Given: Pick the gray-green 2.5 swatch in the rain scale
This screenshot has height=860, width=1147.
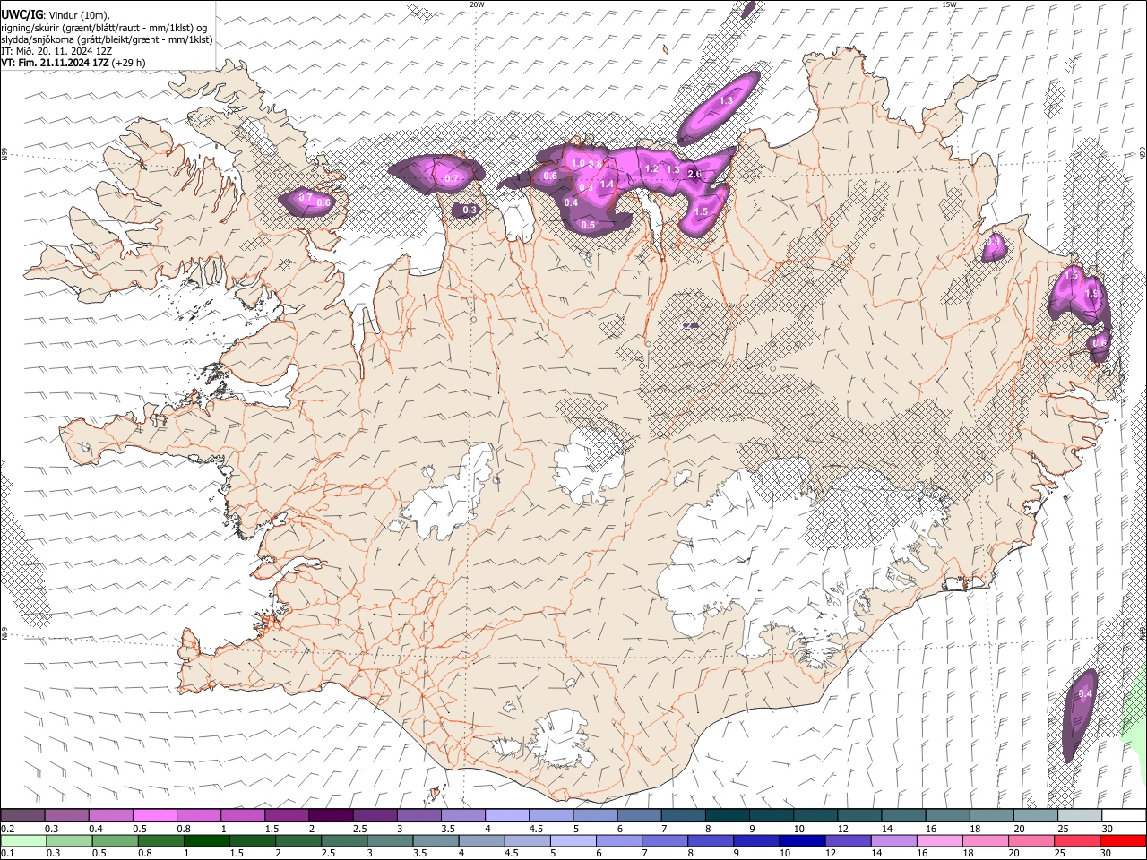Looking at the screenshot, I should tap(344, 840).
